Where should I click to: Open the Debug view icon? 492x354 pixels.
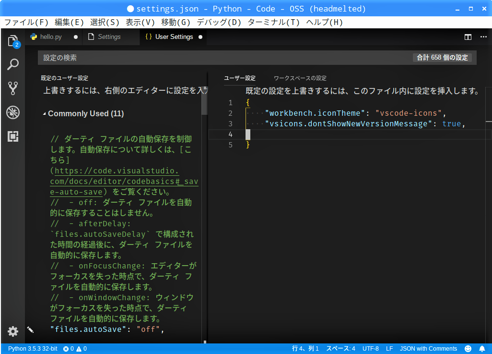(x=13, y=112)
